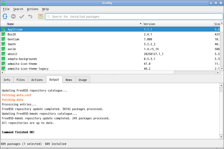Click green status icon of adwaita-icon-theme row
Viewport: 224px width, 149px height.
point(4,64)
